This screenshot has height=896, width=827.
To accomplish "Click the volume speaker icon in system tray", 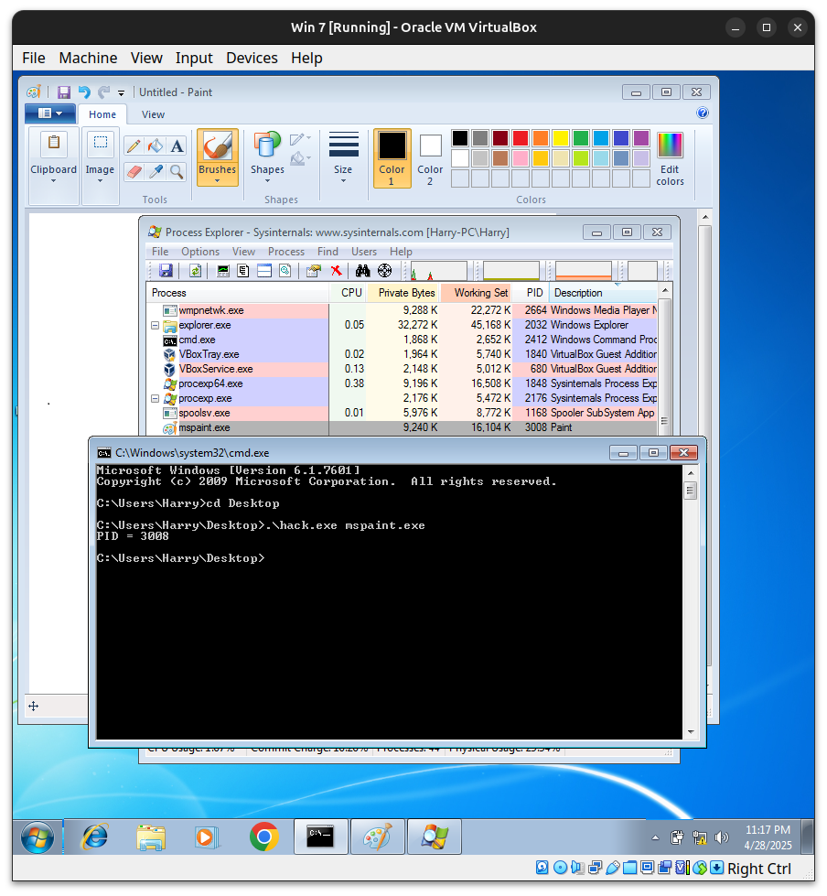I will point(722,837).
